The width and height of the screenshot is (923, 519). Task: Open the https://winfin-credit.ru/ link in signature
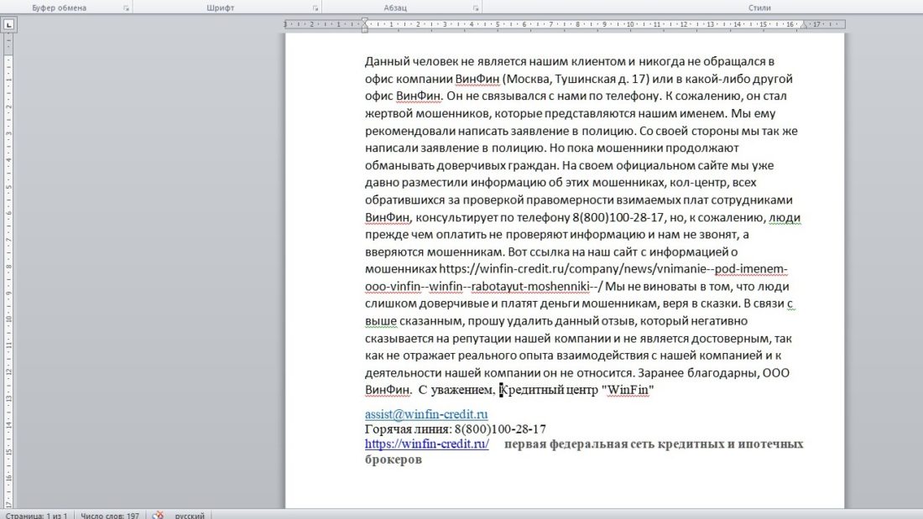click(x=427, y=444)
